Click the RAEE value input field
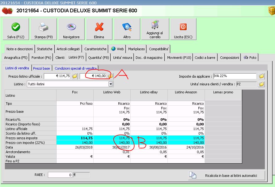The width and height of the screenshot is (275, 187). coord(60,175)
